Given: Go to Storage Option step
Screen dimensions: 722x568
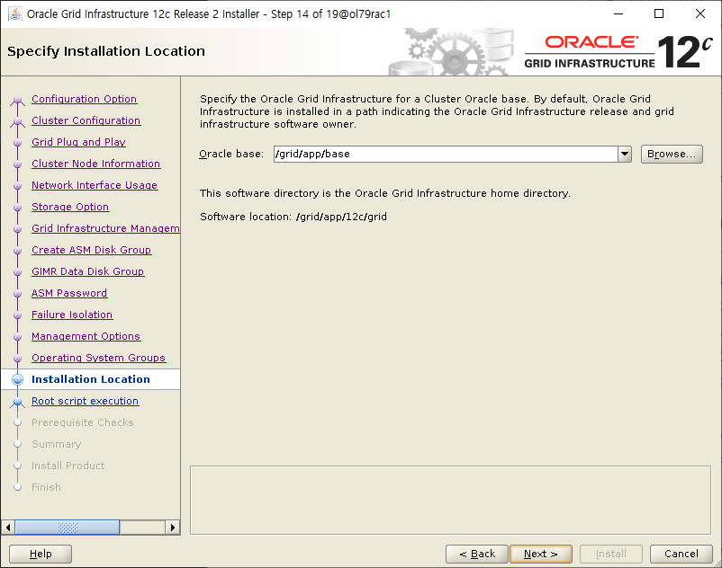Looking at the screenshot, I should pyautogui.click(x=70, y=207).
